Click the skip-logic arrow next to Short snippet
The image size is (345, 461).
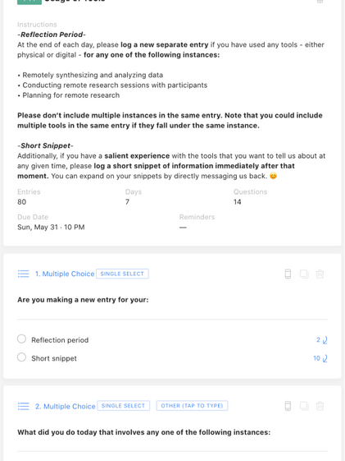click(325, 358)
